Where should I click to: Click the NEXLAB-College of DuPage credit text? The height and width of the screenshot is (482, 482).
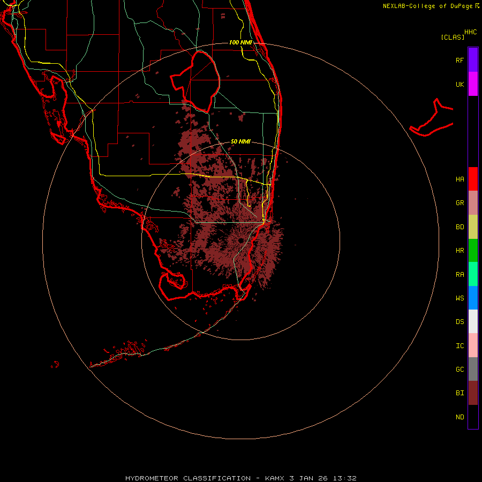point(427,6)
